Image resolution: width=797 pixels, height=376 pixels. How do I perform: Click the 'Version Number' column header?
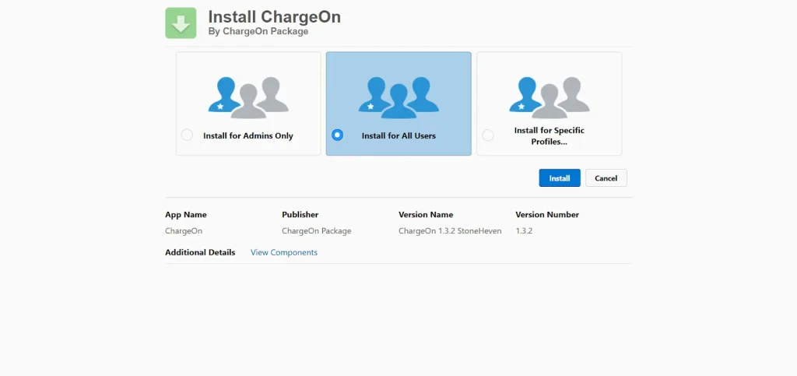point(547,214)
